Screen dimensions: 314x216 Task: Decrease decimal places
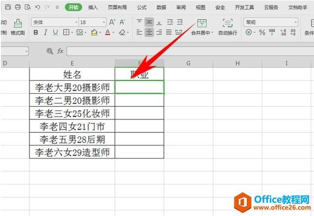[x=293, y=32]
